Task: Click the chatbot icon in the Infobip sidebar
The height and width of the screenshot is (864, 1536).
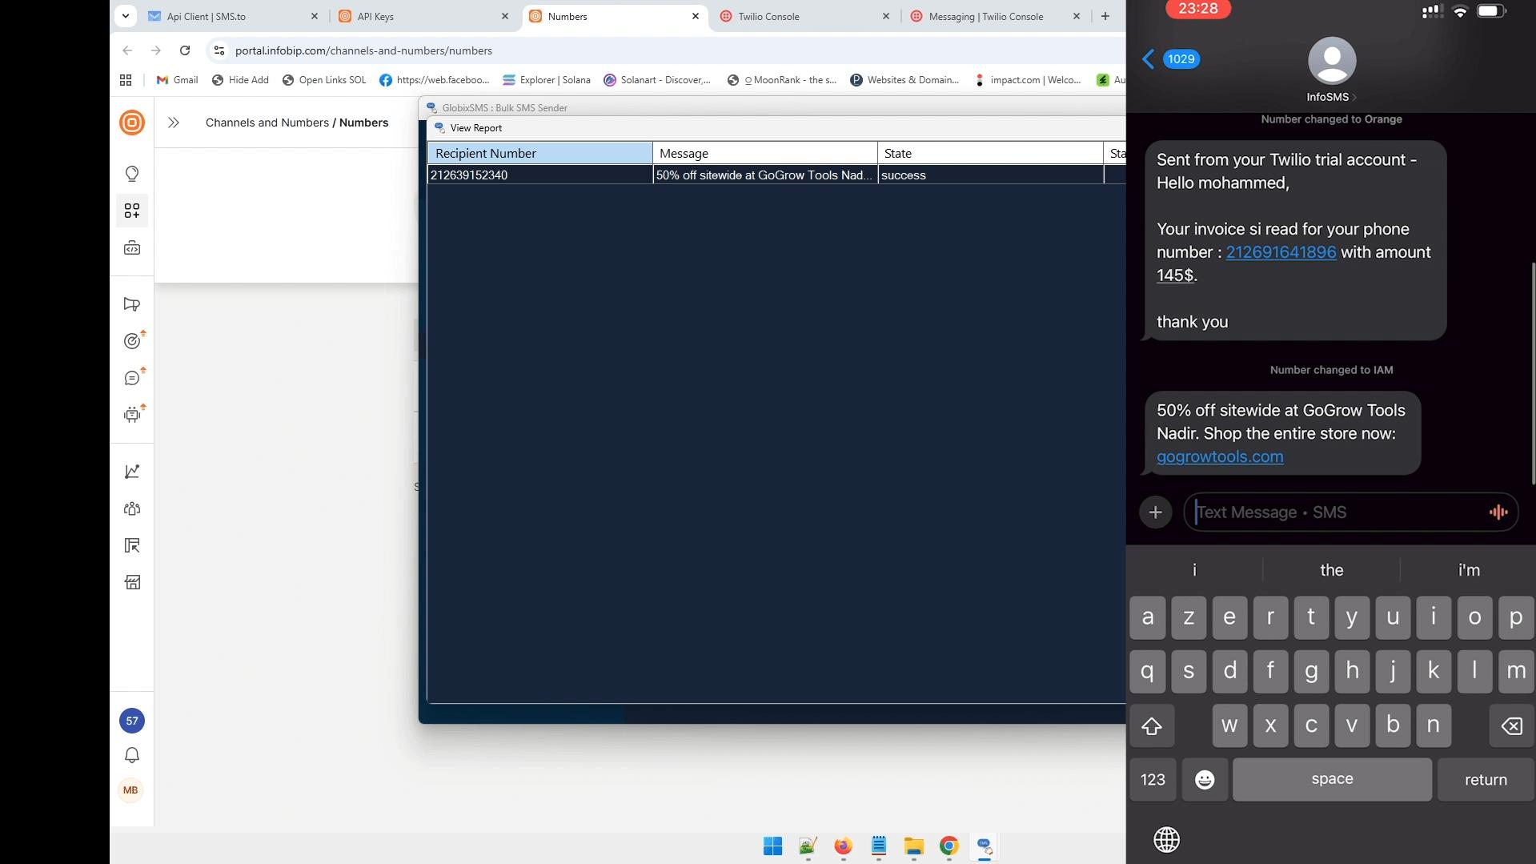Action: point(131,414)
